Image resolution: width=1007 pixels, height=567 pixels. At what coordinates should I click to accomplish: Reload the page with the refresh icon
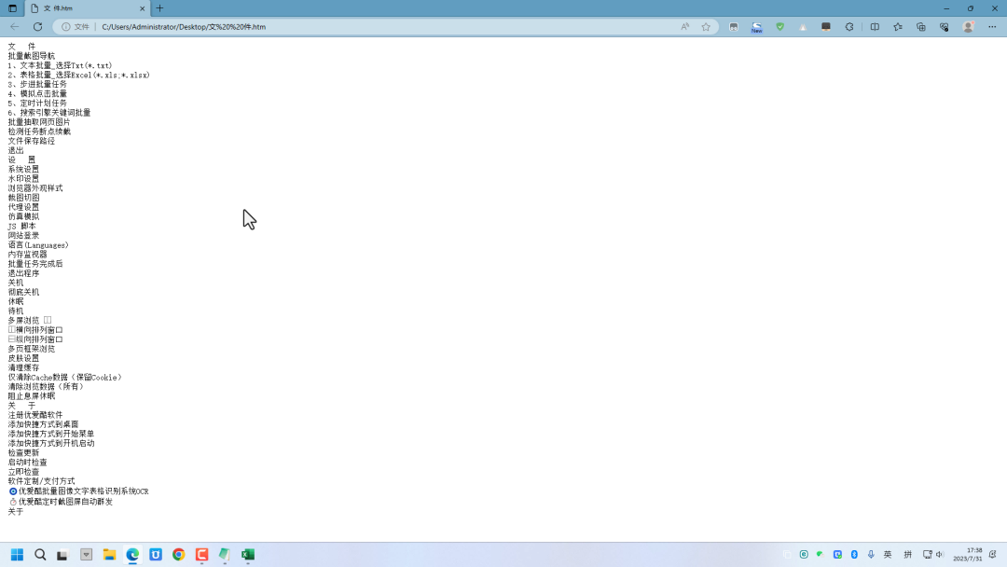click(38, 27)
